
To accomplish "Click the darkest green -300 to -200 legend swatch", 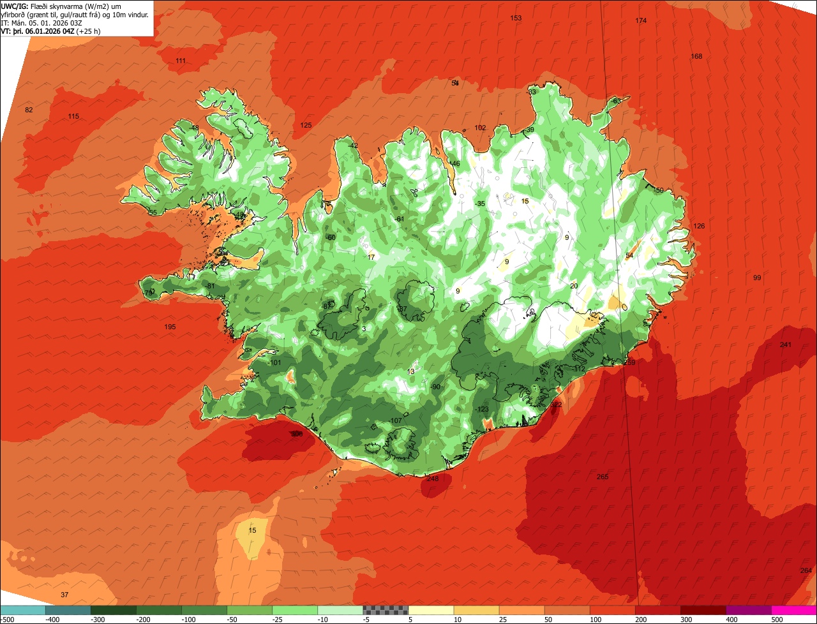I will 113,609.
